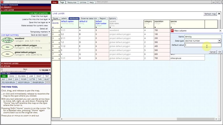Viewport: 223px width, 125px height.
Task: Expand the PROJECT section
Action: 2,7
